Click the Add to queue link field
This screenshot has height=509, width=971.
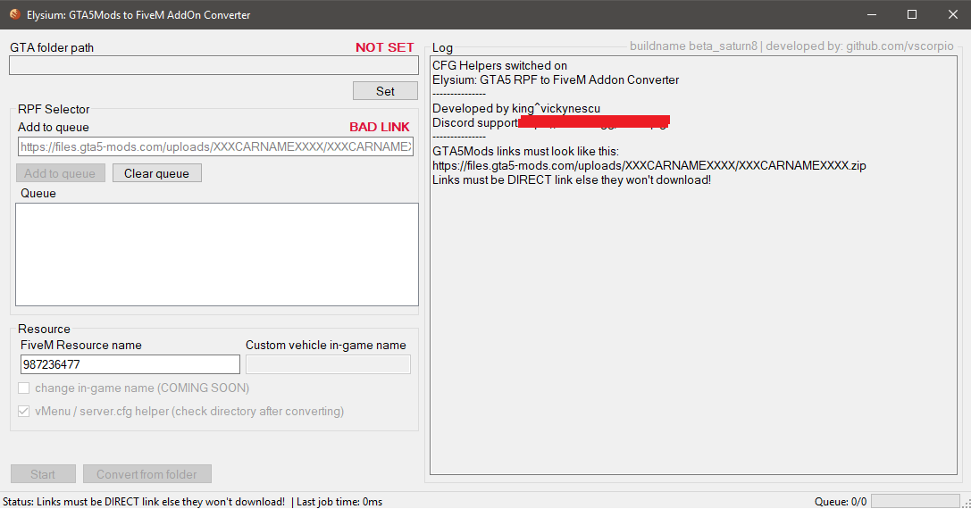click(215, 146)
